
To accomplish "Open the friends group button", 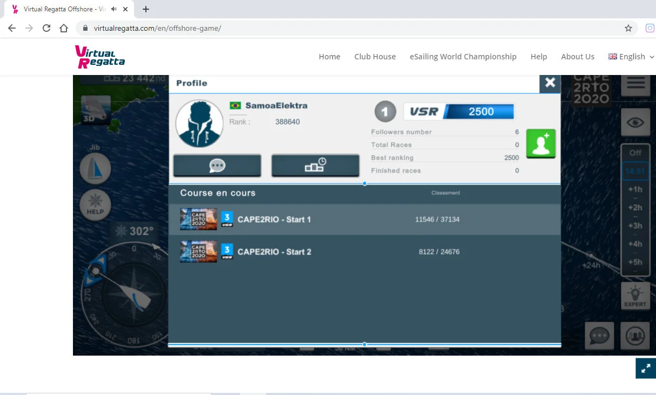I will point(635,336).
